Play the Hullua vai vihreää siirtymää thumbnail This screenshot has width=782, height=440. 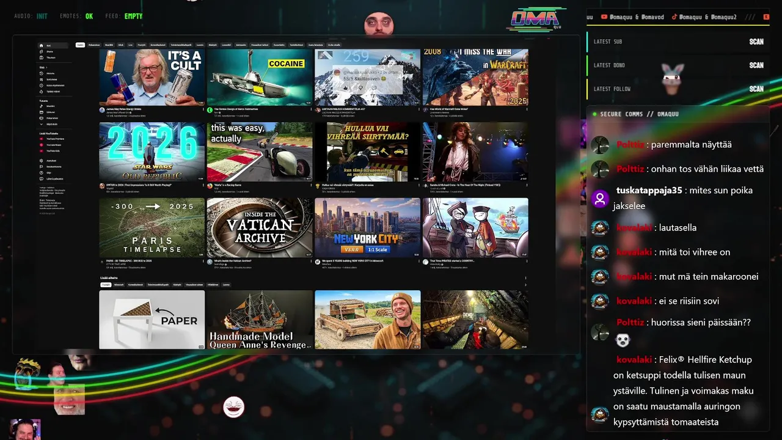pyautogui.click(x=367, y=152)
